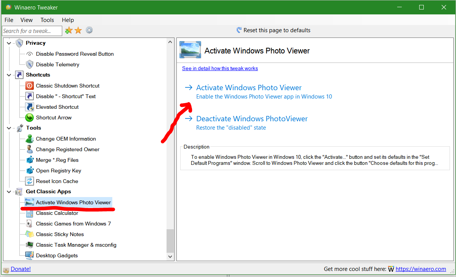Open the Help menu
The width and height of the screenshot is (456, 277).
(68, 20)
